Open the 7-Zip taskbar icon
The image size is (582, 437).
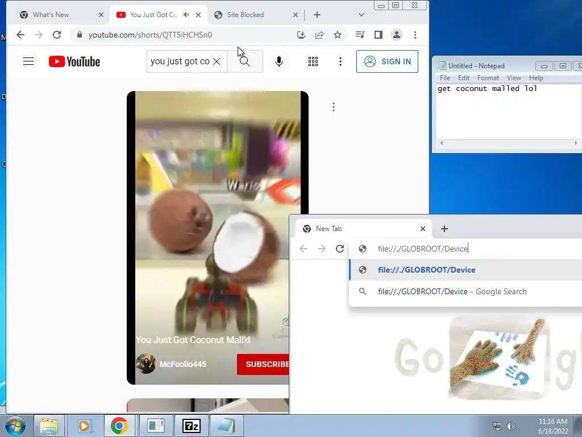pos(192,426)
